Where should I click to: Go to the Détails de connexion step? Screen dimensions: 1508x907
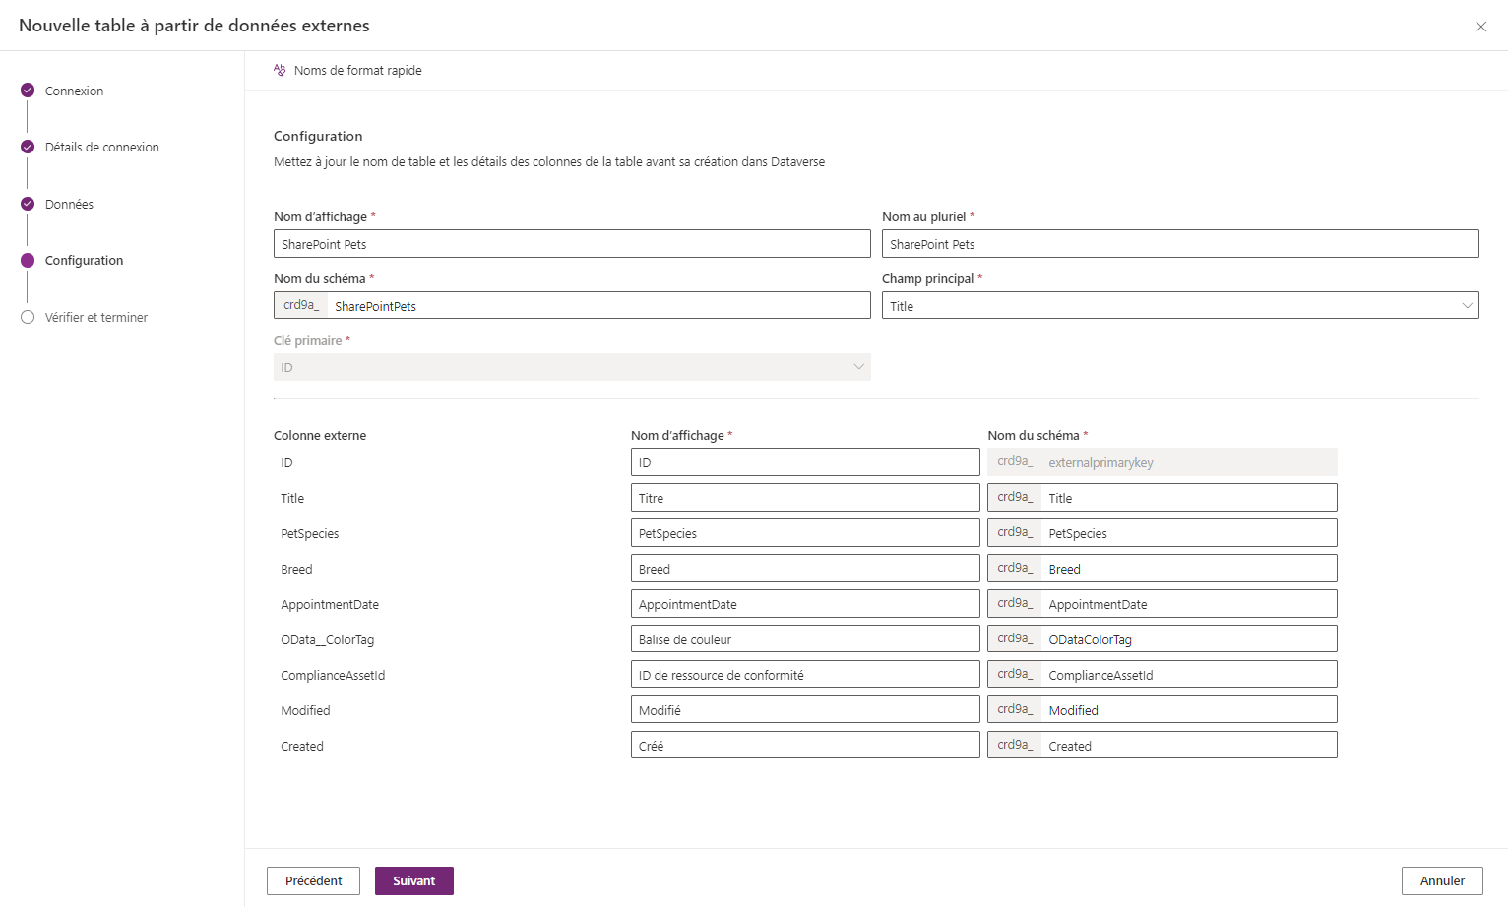102,147
